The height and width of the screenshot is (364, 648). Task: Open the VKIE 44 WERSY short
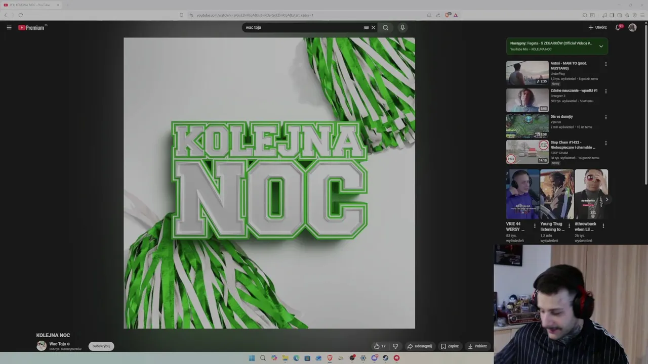522,195
